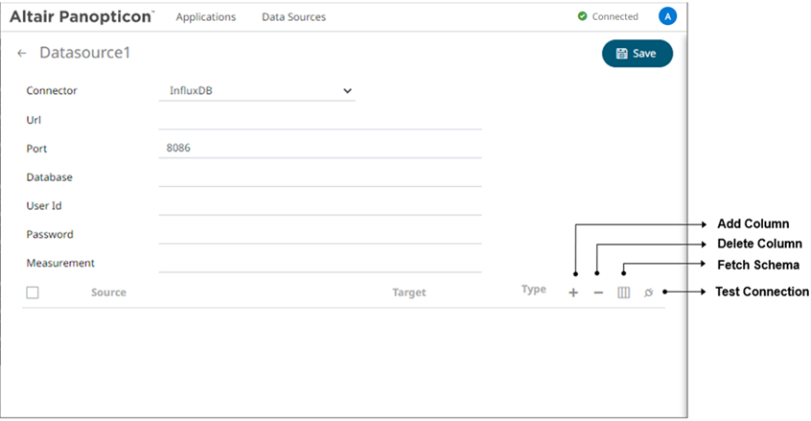Click the Port field showing 8086
The image size is (811, 421).
pyautogui.click(x=319, y=149)
